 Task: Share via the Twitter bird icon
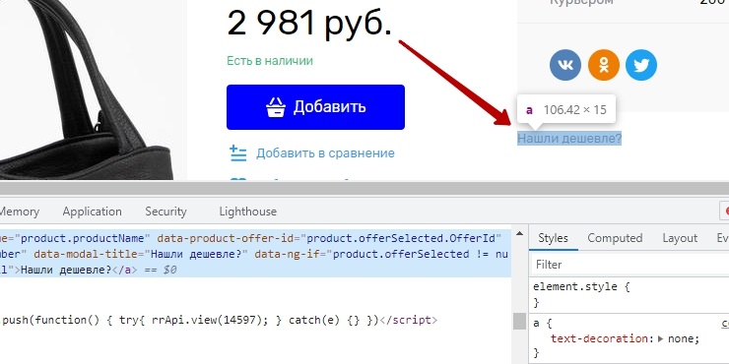(641, 65)
